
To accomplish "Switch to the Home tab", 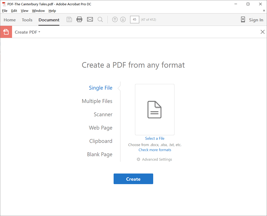I will (x=10, y=20).
